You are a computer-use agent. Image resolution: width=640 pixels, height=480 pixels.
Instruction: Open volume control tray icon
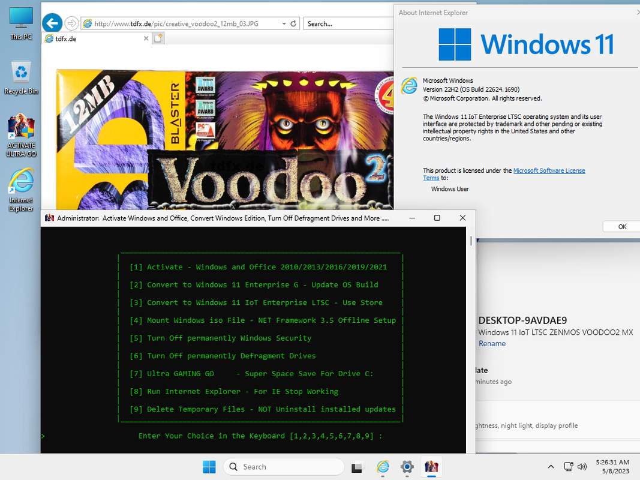click(x=582, y=467)
